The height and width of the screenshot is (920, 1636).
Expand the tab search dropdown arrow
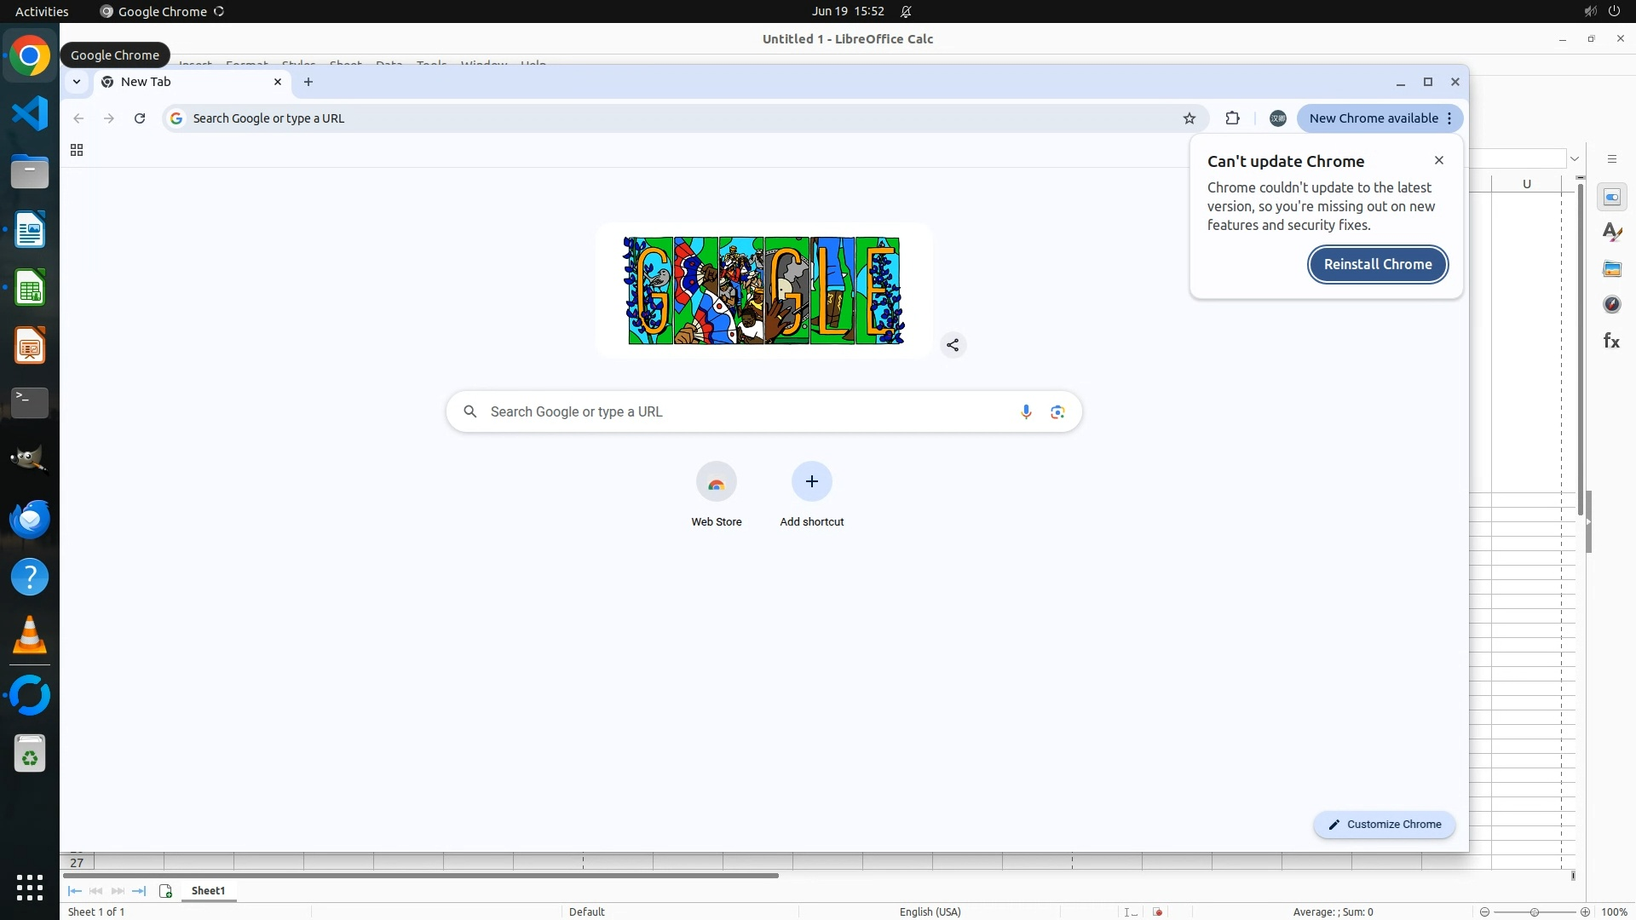[77, 82]
